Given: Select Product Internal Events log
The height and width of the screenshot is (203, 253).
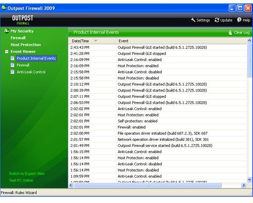Looking at the screenshot, I should (x=36, y=58).
